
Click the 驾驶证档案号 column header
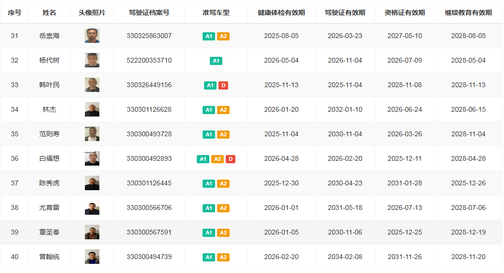149,13
